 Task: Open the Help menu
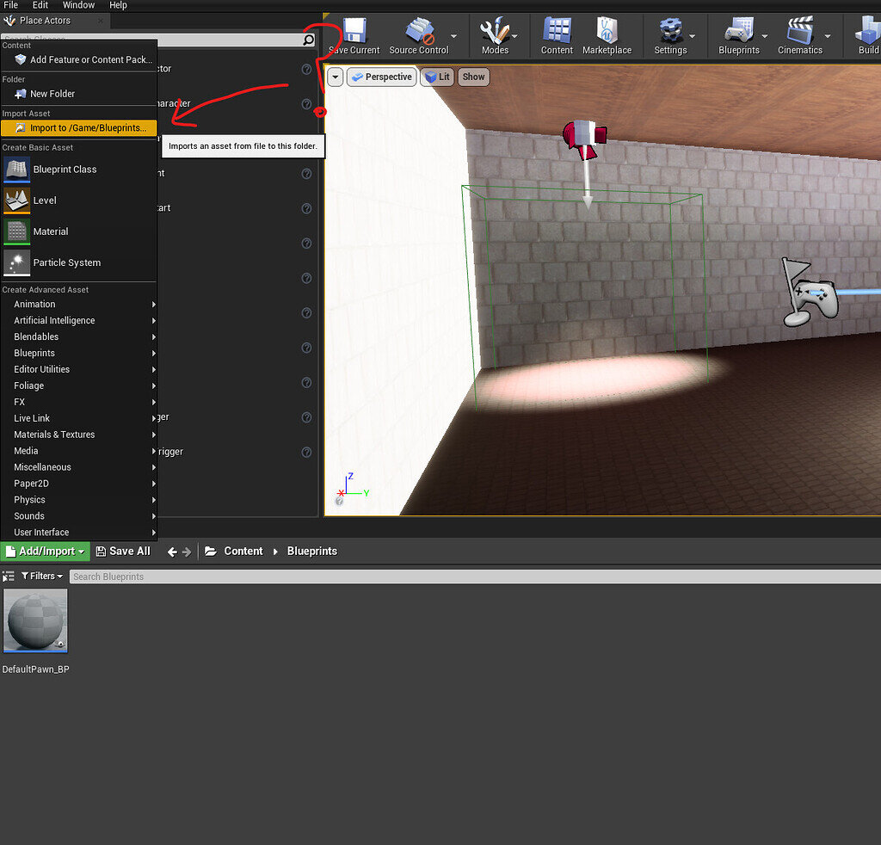[x=118, y=5]
